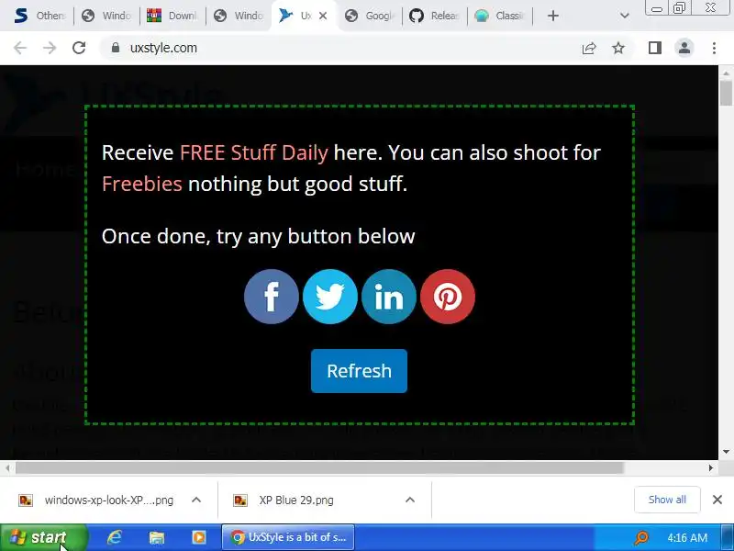Viewport: 734px width, 551px height.
Task: Toggle the browser side panel
Action: (x=655, y=48)
